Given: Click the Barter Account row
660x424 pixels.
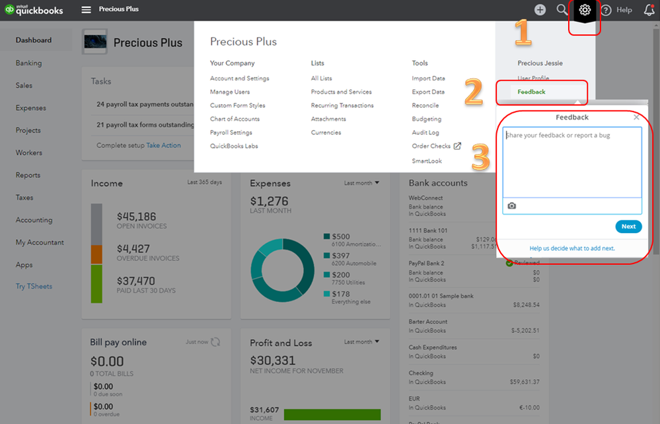Looking at the screenshot, I should (x=474, y=326).
